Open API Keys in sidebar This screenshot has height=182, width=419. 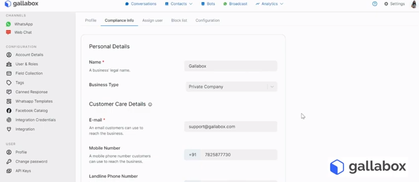point(23,171)
